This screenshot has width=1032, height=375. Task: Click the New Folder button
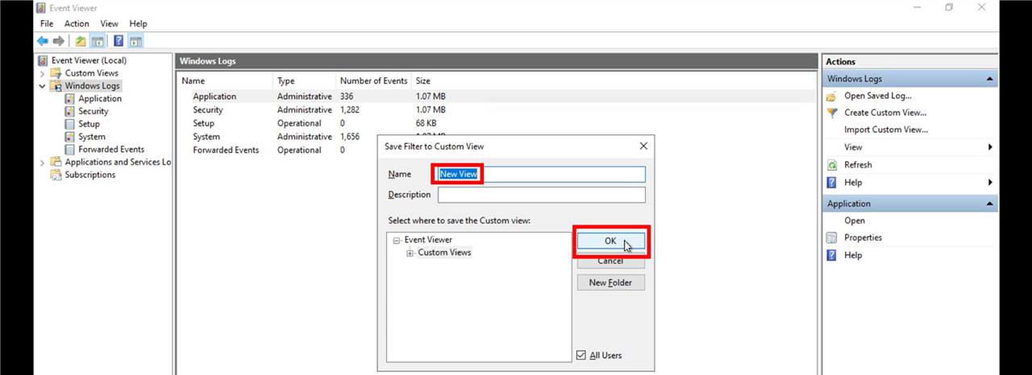coord(610,282)
